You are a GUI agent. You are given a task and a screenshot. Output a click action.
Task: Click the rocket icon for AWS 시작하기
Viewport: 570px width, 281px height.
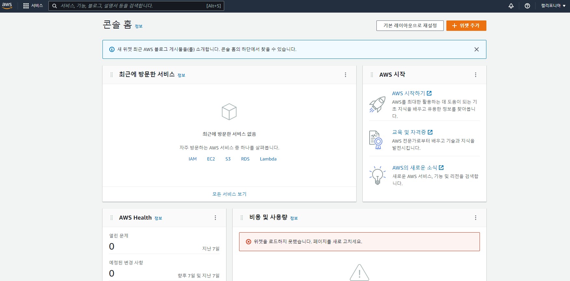click(377, 105)
